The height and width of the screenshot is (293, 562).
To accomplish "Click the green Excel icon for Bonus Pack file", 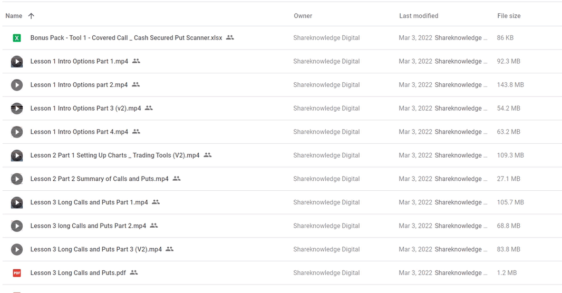I will pos(16,38).
